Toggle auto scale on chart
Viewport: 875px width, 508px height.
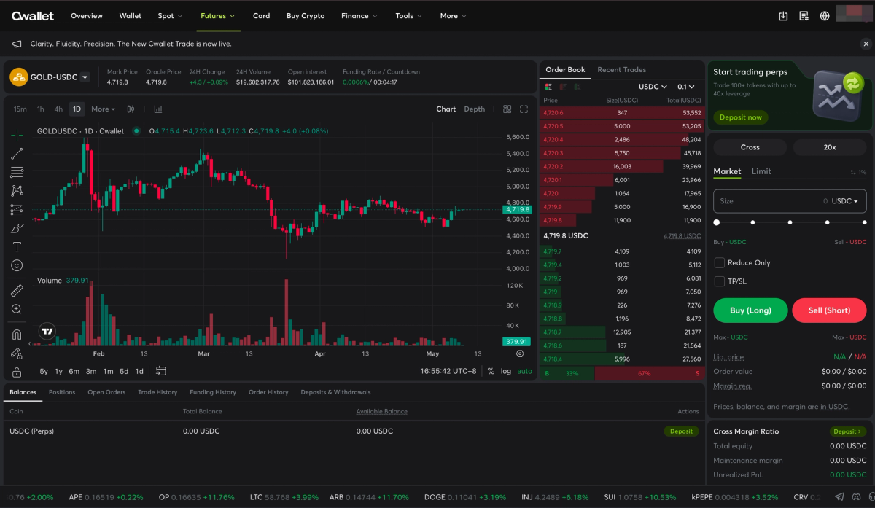tap(525, 371)
